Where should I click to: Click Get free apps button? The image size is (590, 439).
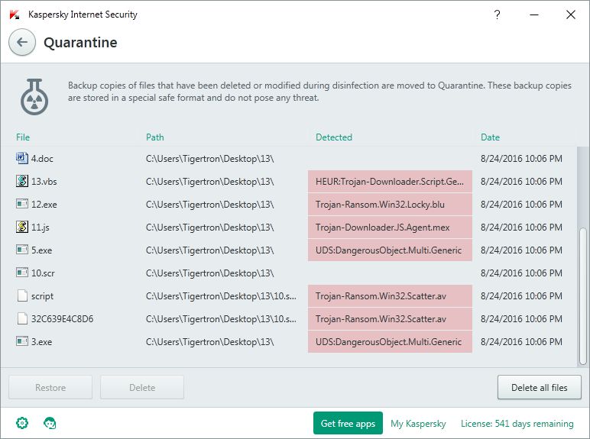348,423
